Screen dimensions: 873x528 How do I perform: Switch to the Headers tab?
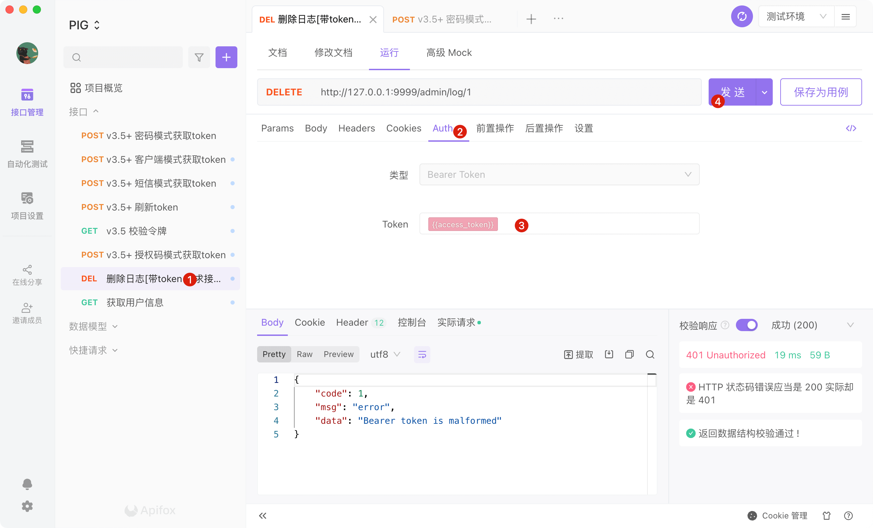[x=356, y=128]
